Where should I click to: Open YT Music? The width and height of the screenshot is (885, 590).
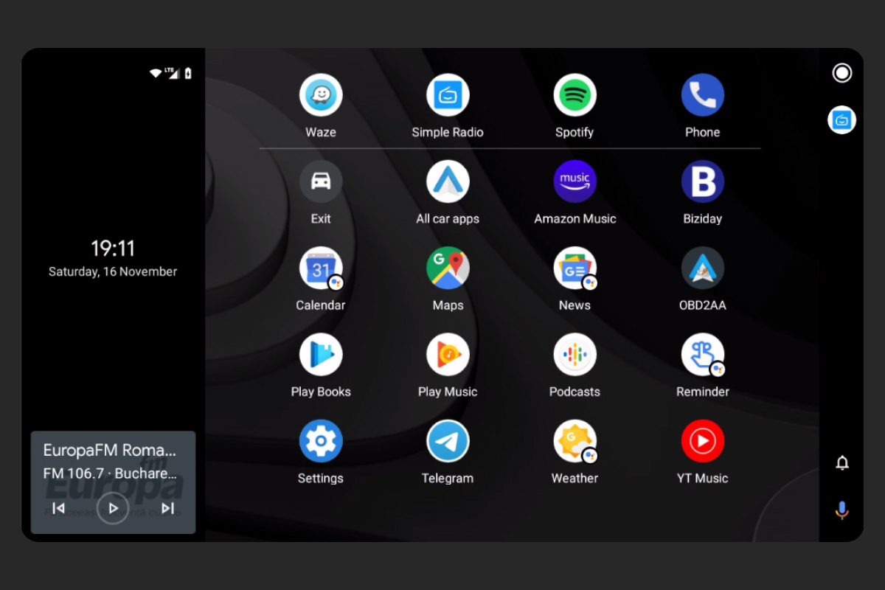coord(702,440)
